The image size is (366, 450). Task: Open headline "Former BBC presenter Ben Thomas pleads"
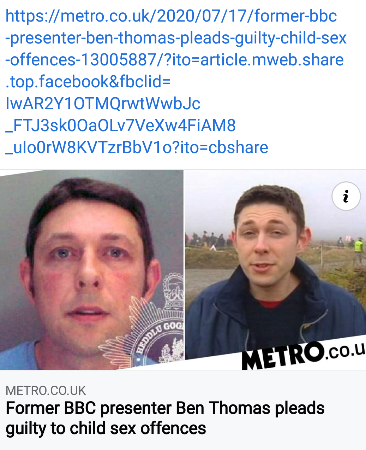(x=165, y=408)
